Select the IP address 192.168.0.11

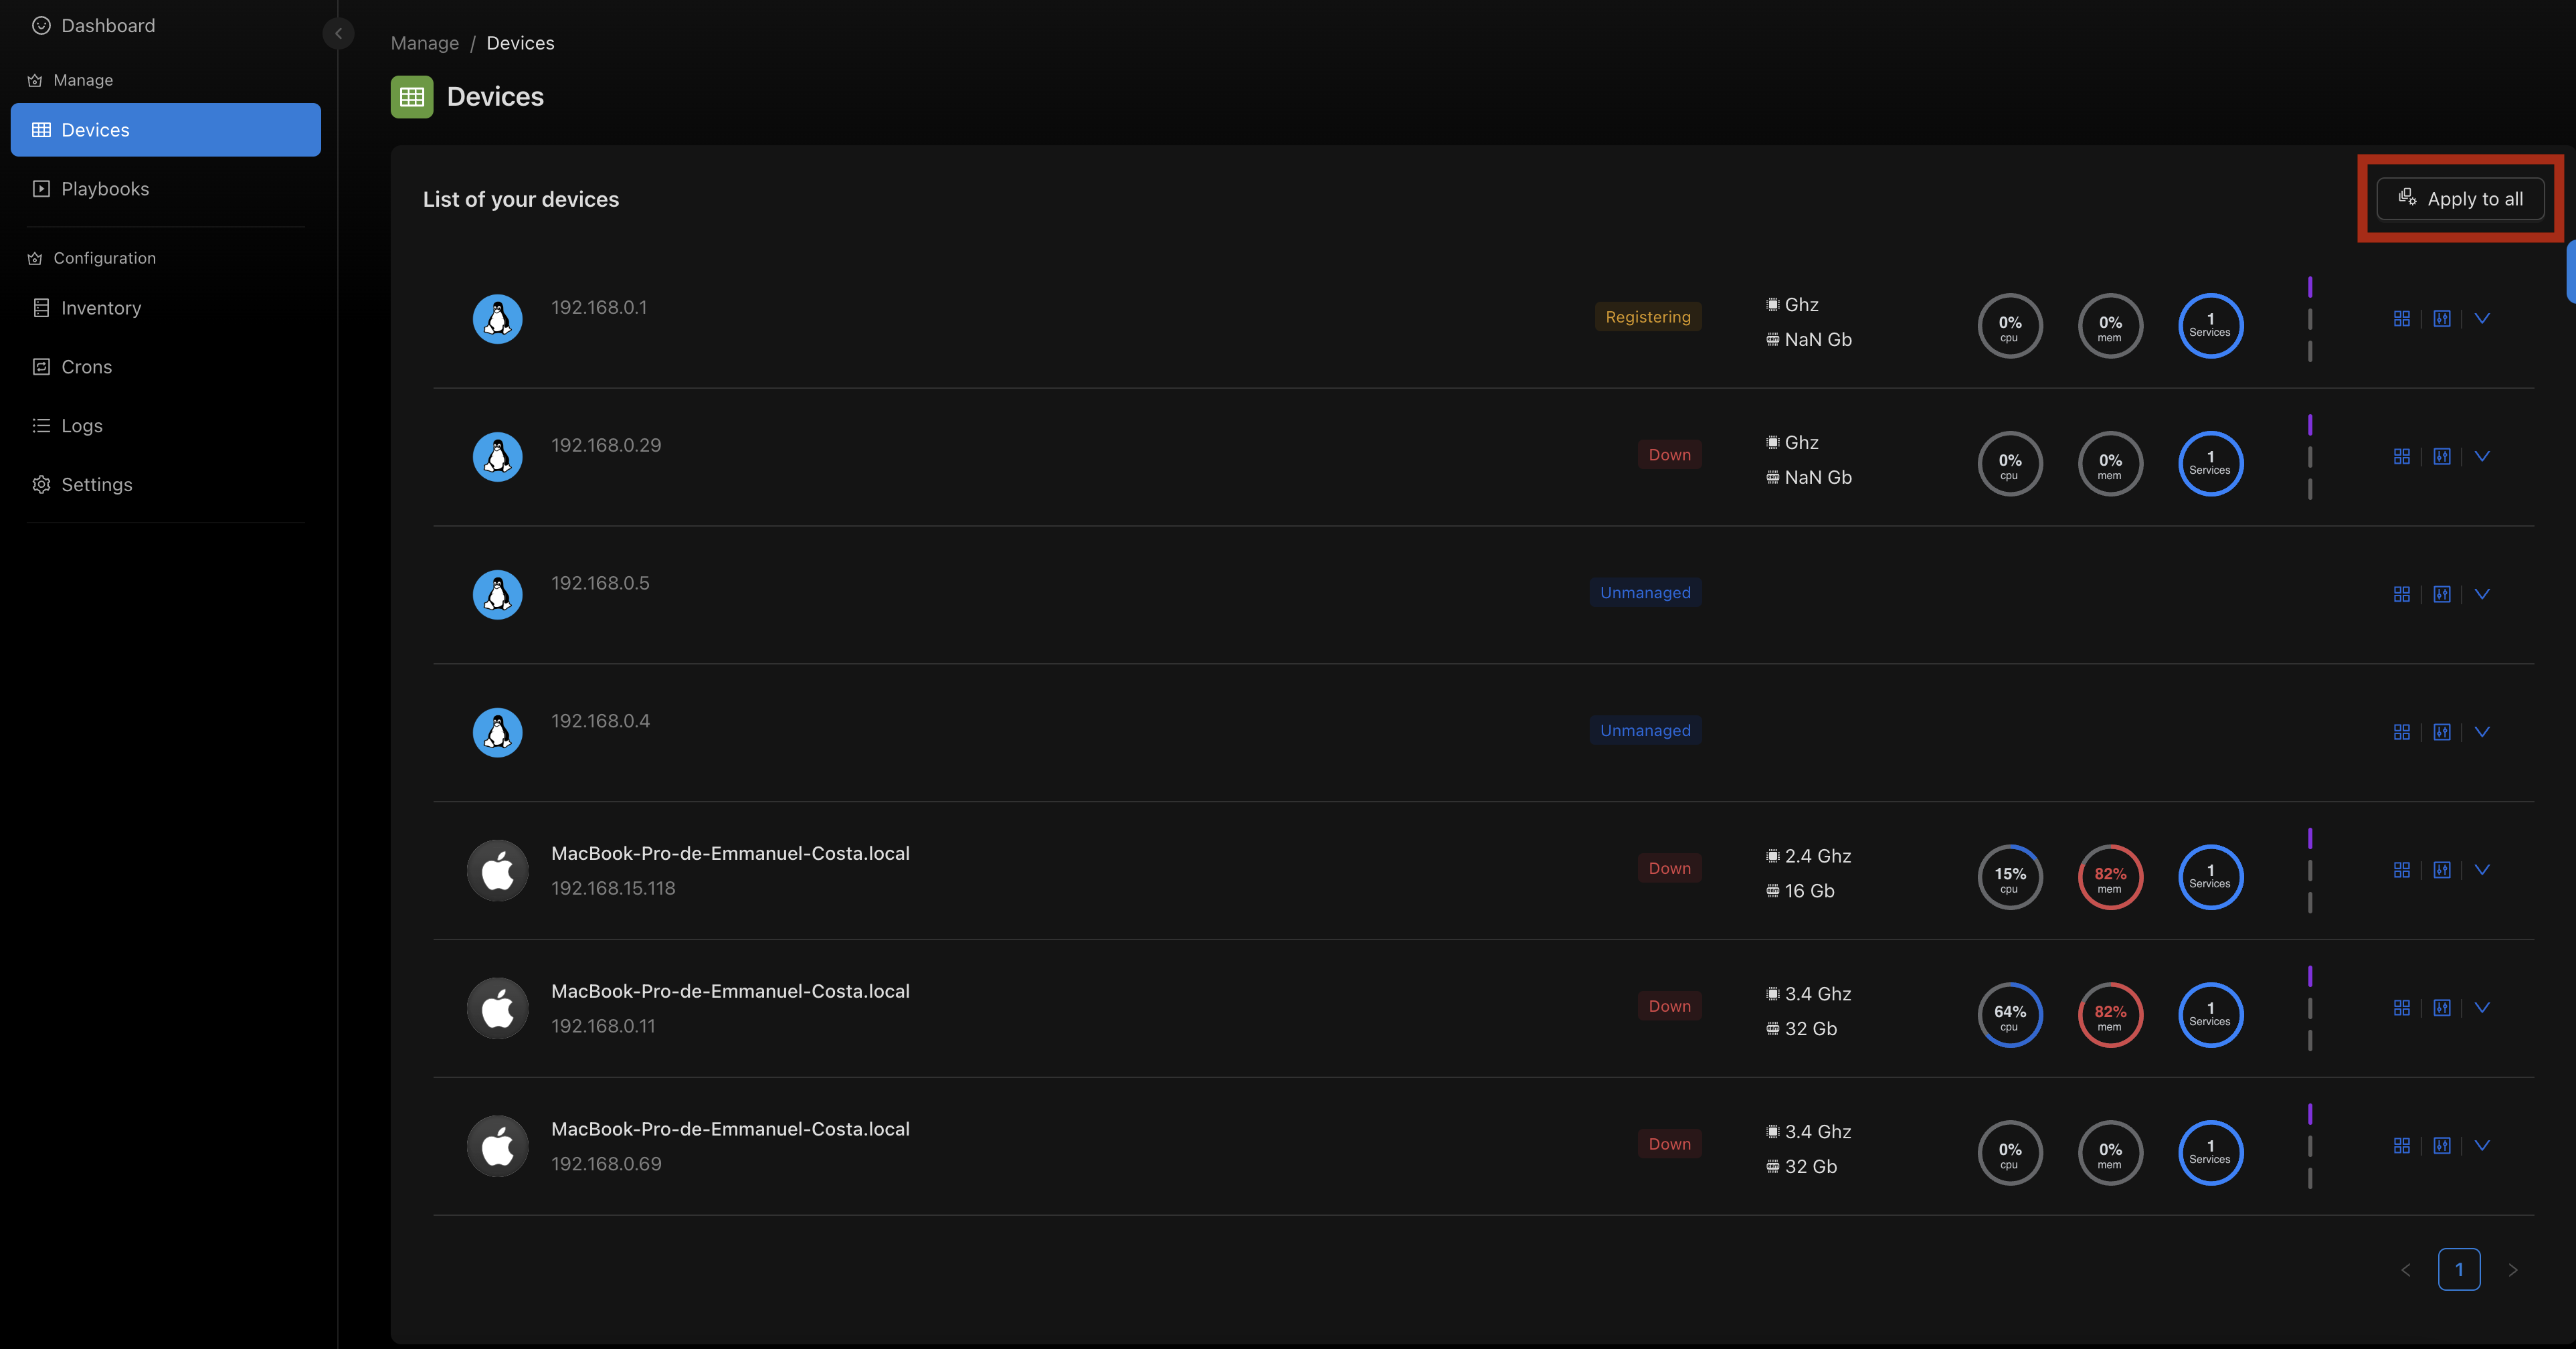click(603, 1026)
